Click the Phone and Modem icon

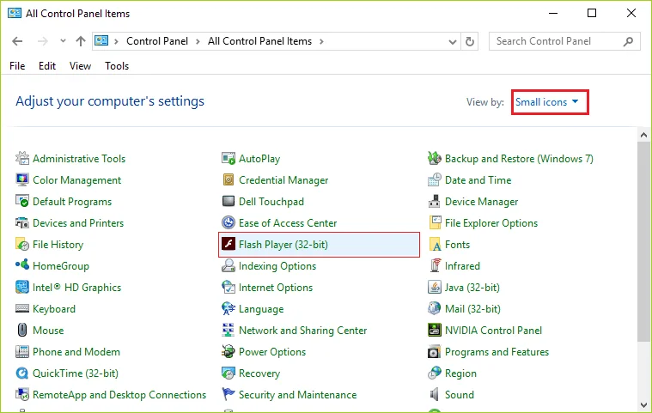click(22, 352)
